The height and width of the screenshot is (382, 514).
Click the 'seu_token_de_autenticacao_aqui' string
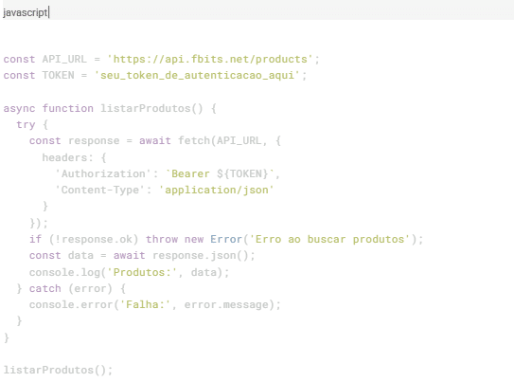(x=197, y=76)
